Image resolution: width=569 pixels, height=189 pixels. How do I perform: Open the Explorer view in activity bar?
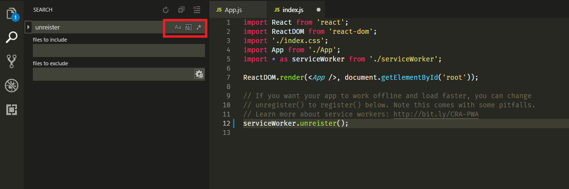[12, 14]
